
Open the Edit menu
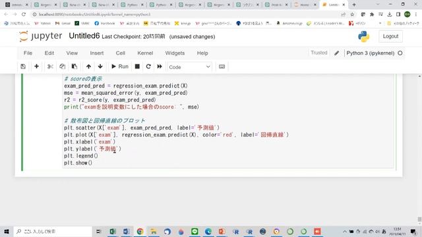pos(49,53)
